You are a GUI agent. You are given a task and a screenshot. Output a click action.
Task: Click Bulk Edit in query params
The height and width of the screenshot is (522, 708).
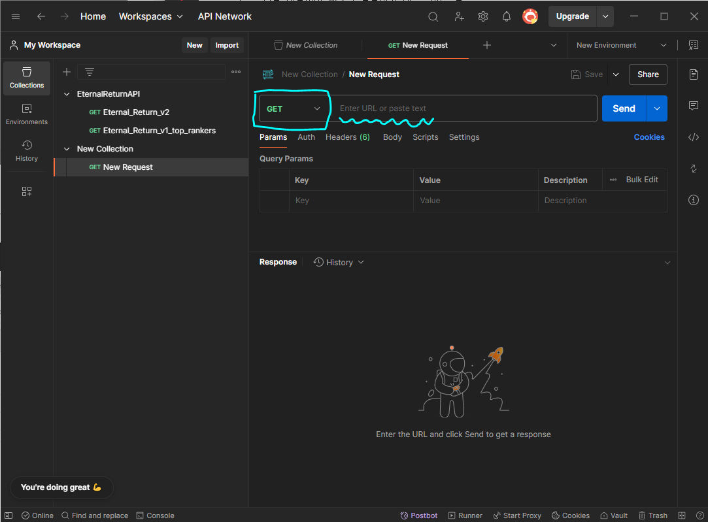click(x=641, y=180)
